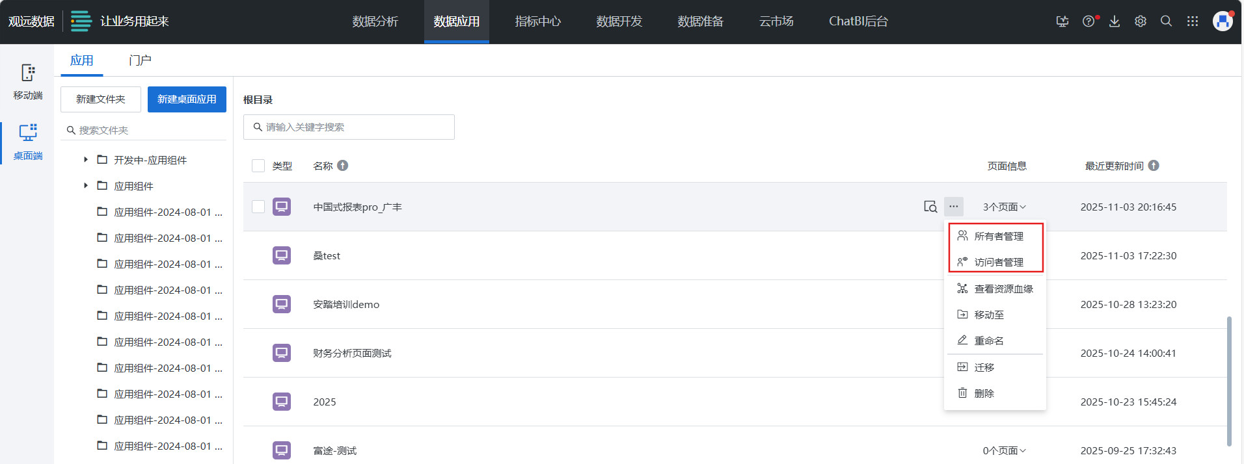Screen dimensions: 1244x464
Task: Expand the 开发中-应用组件 folder
Action: pos(85,160)
